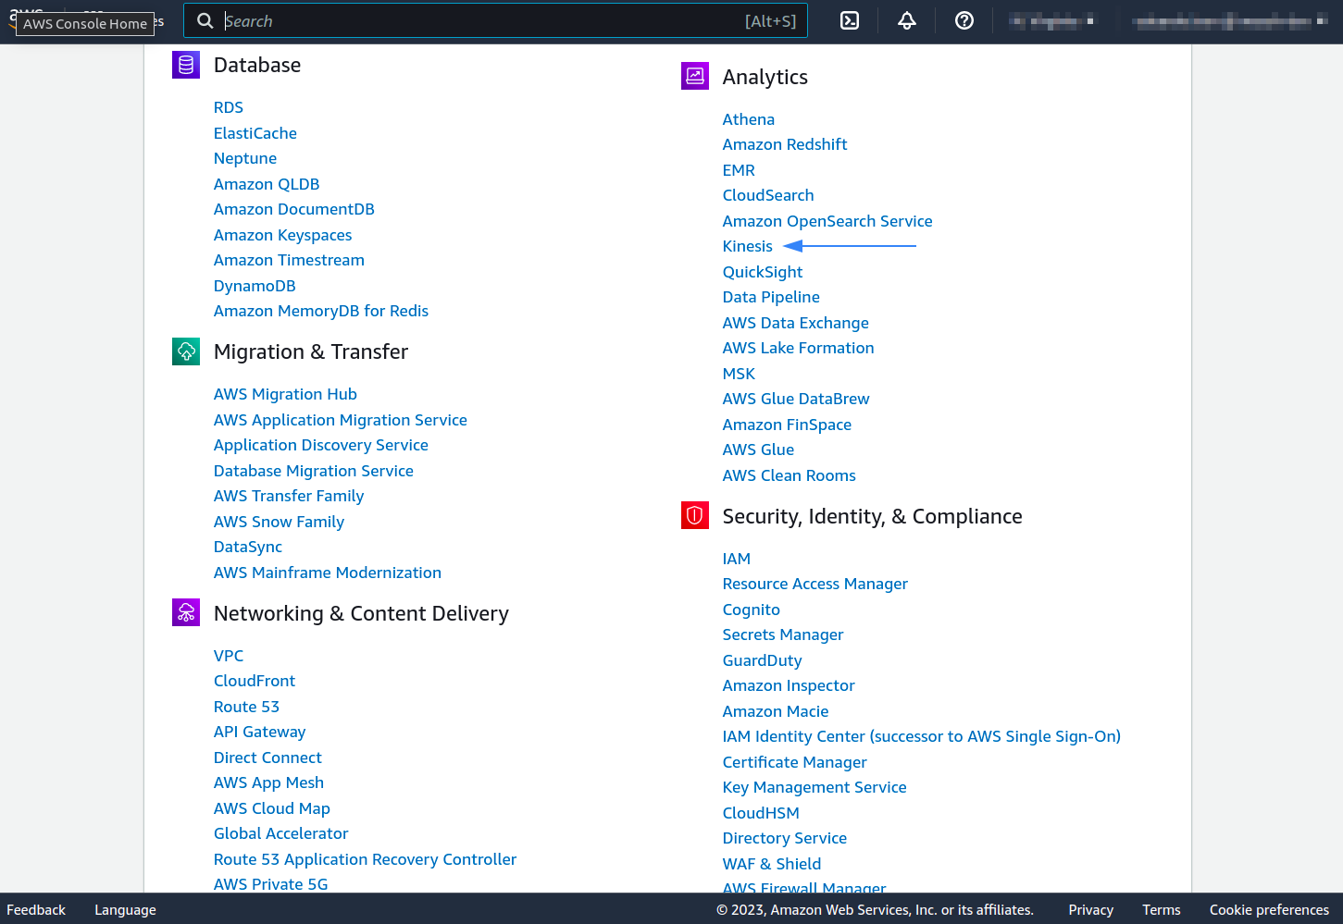The width and height of the screenshot is (1343, 924).
Task: Click the Networking & Content Delivery icon
Action: click(x=186, y=612)
